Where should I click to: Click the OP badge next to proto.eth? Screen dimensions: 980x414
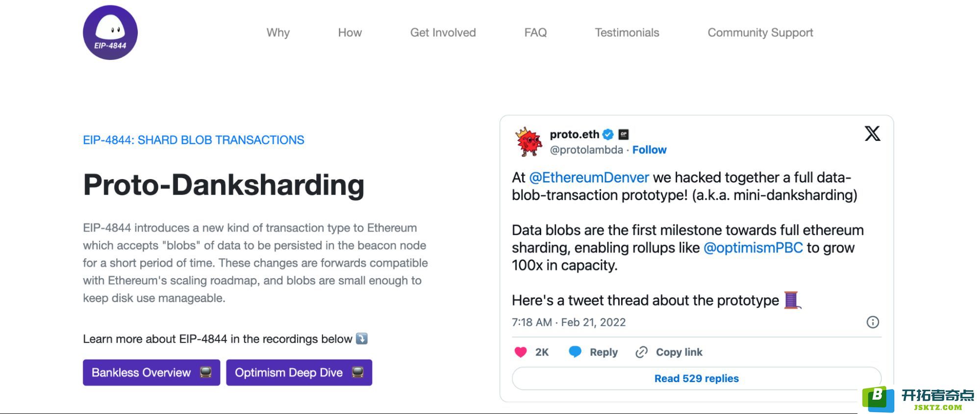click(x=624, y=134)
